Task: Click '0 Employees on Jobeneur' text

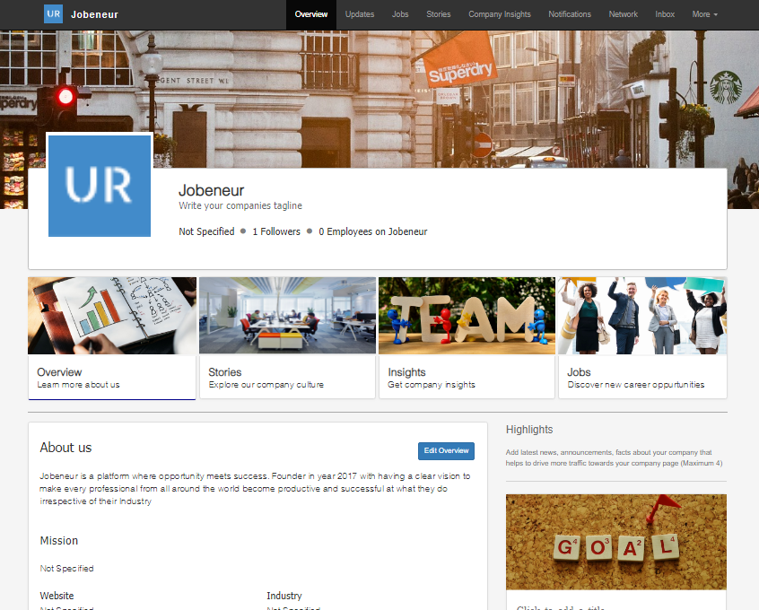Action: [372, 232]
